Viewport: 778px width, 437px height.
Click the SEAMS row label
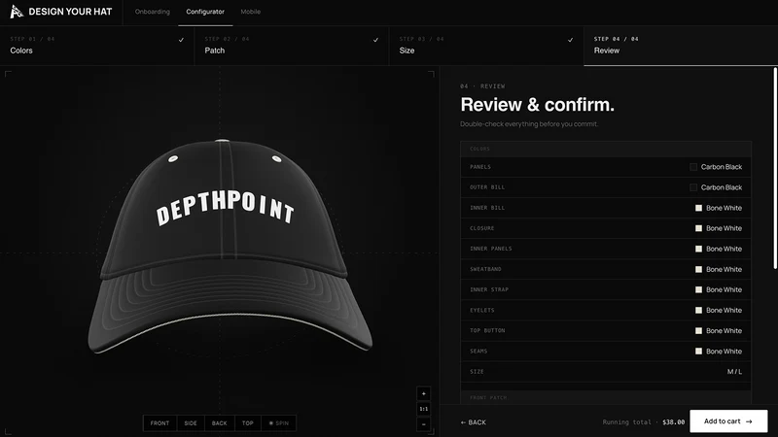(478, 352)
